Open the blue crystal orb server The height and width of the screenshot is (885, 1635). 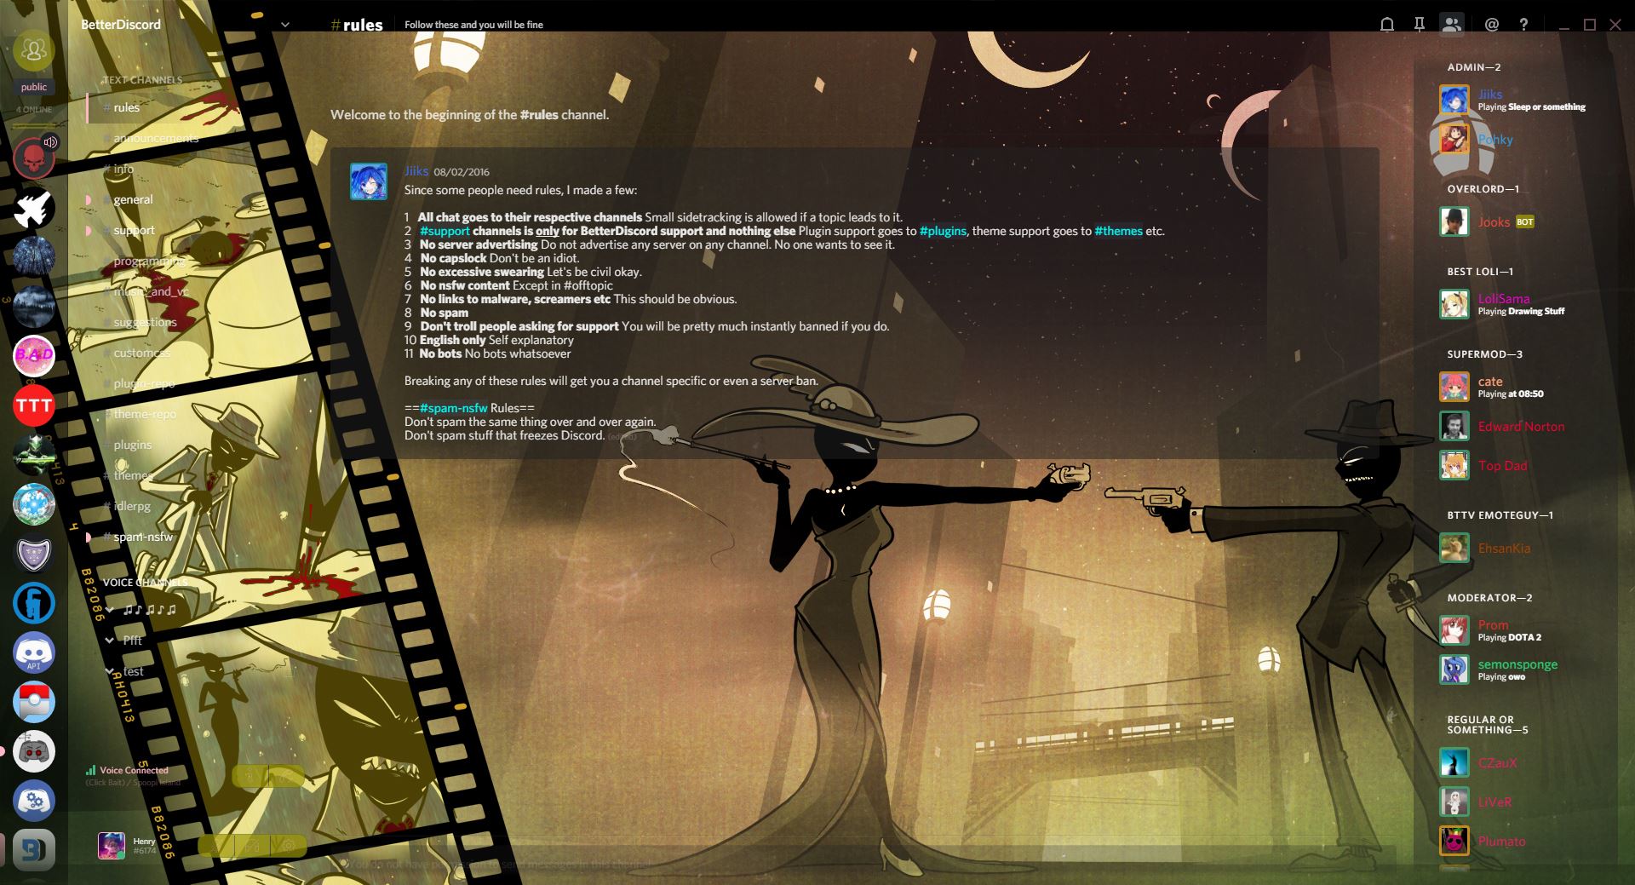[34, 504]
